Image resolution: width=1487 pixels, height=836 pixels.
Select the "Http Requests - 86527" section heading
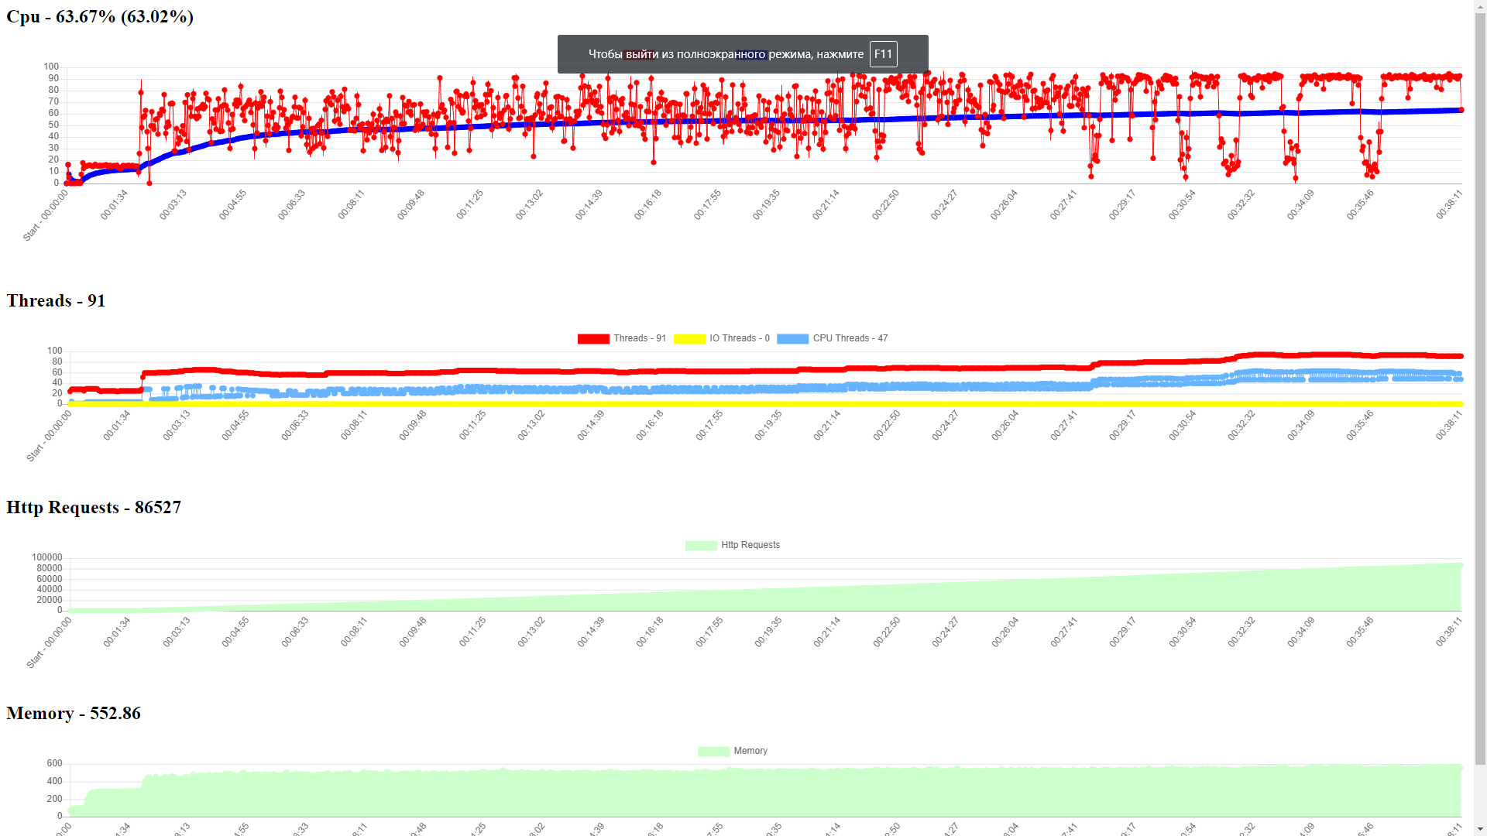[94, 507]
